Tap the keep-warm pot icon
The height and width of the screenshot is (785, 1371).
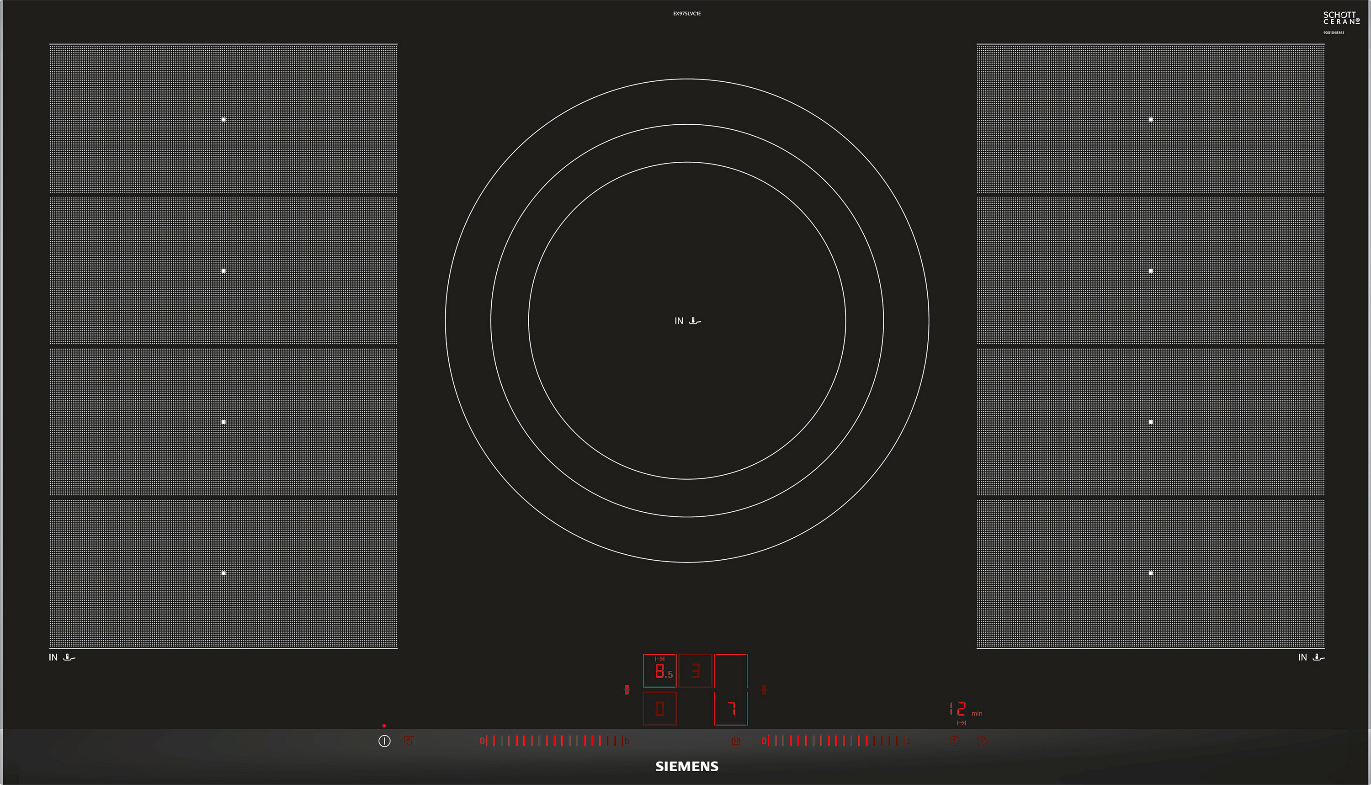[735, 741]
